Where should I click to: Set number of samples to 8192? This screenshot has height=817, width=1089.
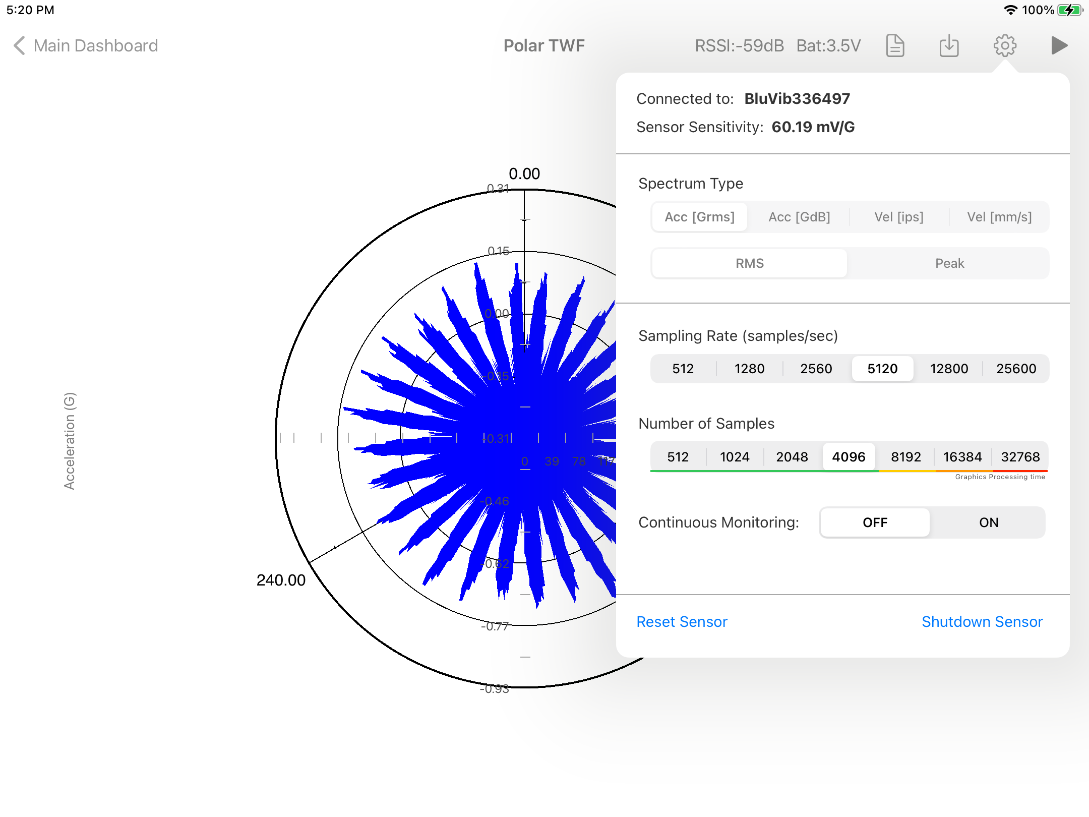pyautogui.click(x=905, y=457)
